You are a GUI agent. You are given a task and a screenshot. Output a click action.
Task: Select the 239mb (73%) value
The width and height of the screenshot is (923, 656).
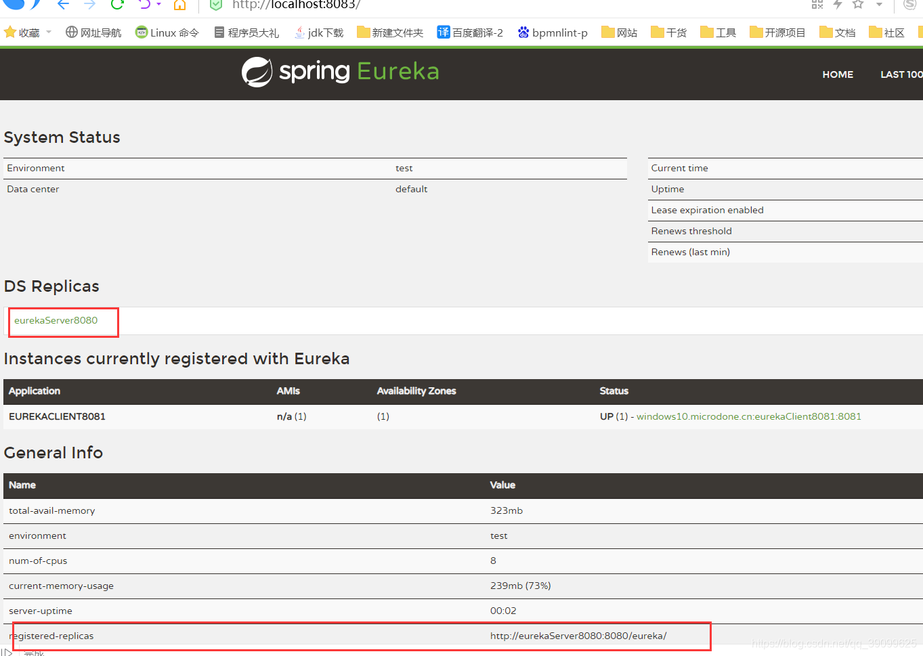(x=521, y=586)
